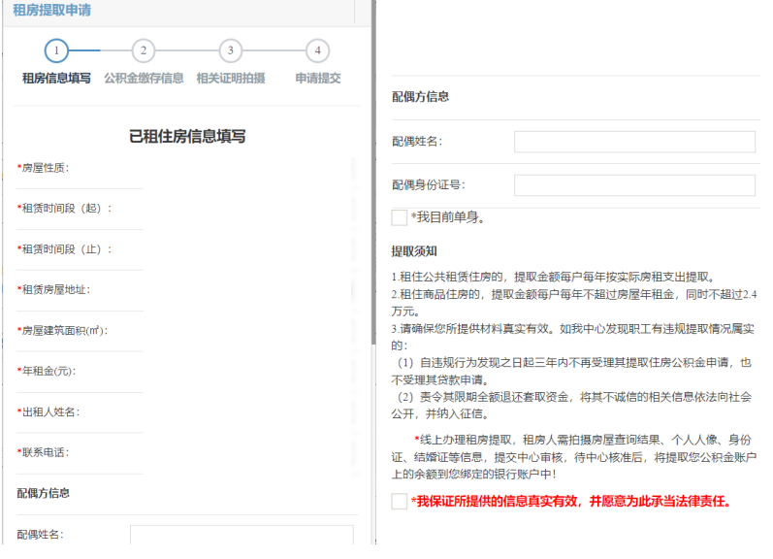The width and height of the screenshot is (773, 559).
Task: Open the 房屋性质 selection field
Action: (247, 168)
